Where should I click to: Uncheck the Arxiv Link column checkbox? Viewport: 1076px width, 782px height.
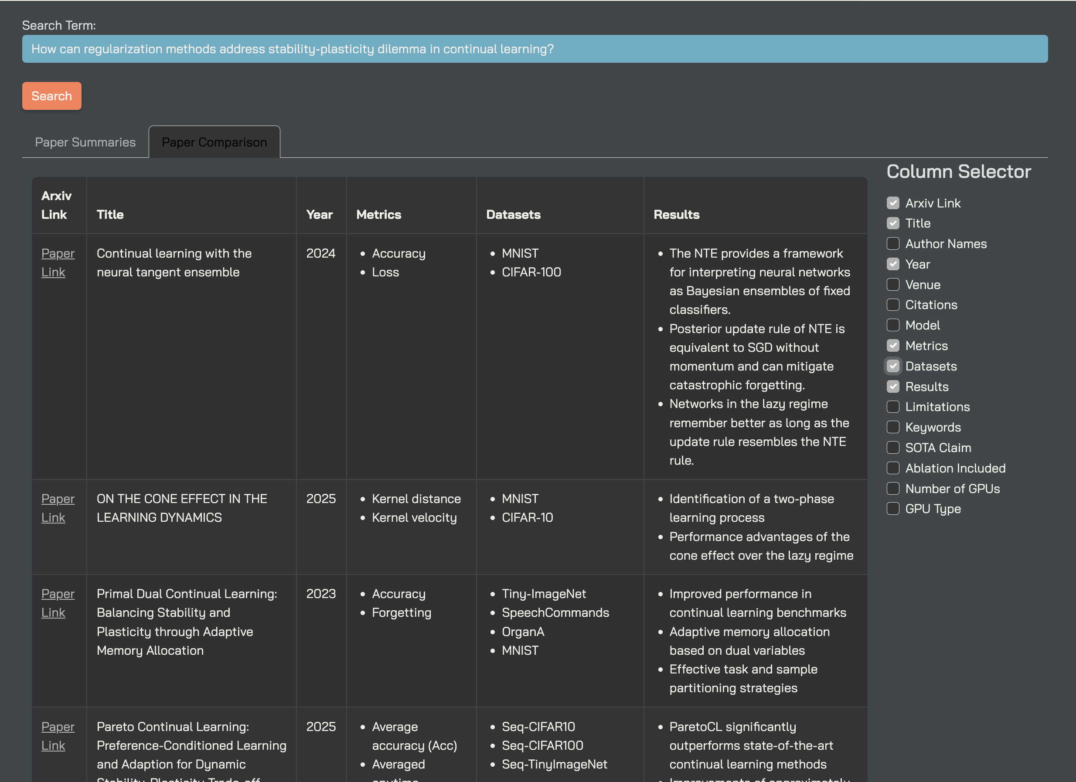[893, 203]
